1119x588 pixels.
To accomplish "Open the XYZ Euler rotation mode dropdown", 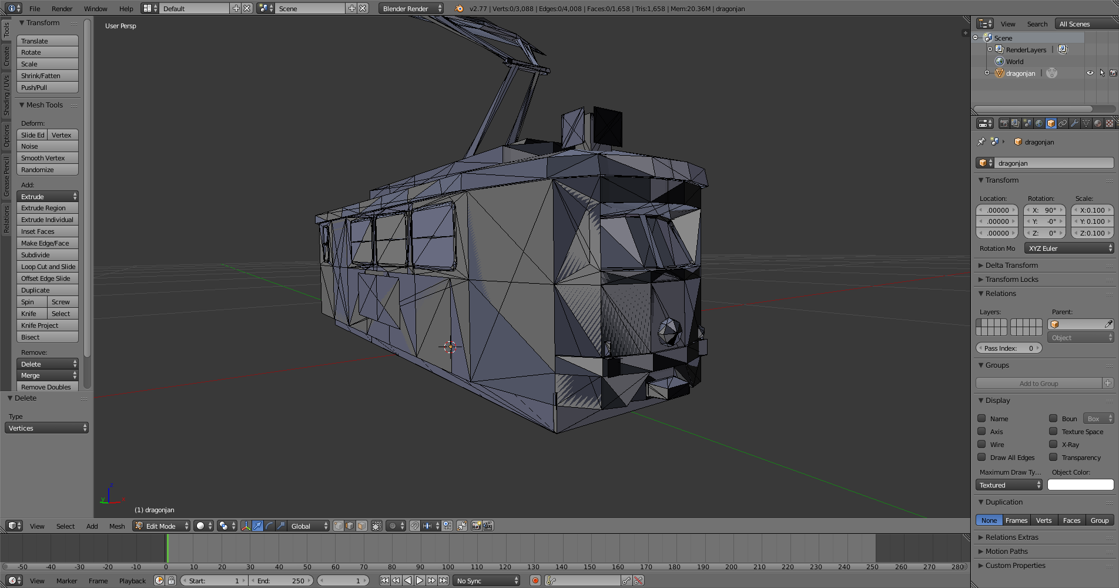I will point(1069,248).
